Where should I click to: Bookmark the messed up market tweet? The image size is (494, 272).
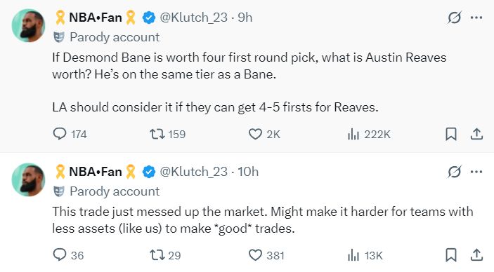coord(451,255)
